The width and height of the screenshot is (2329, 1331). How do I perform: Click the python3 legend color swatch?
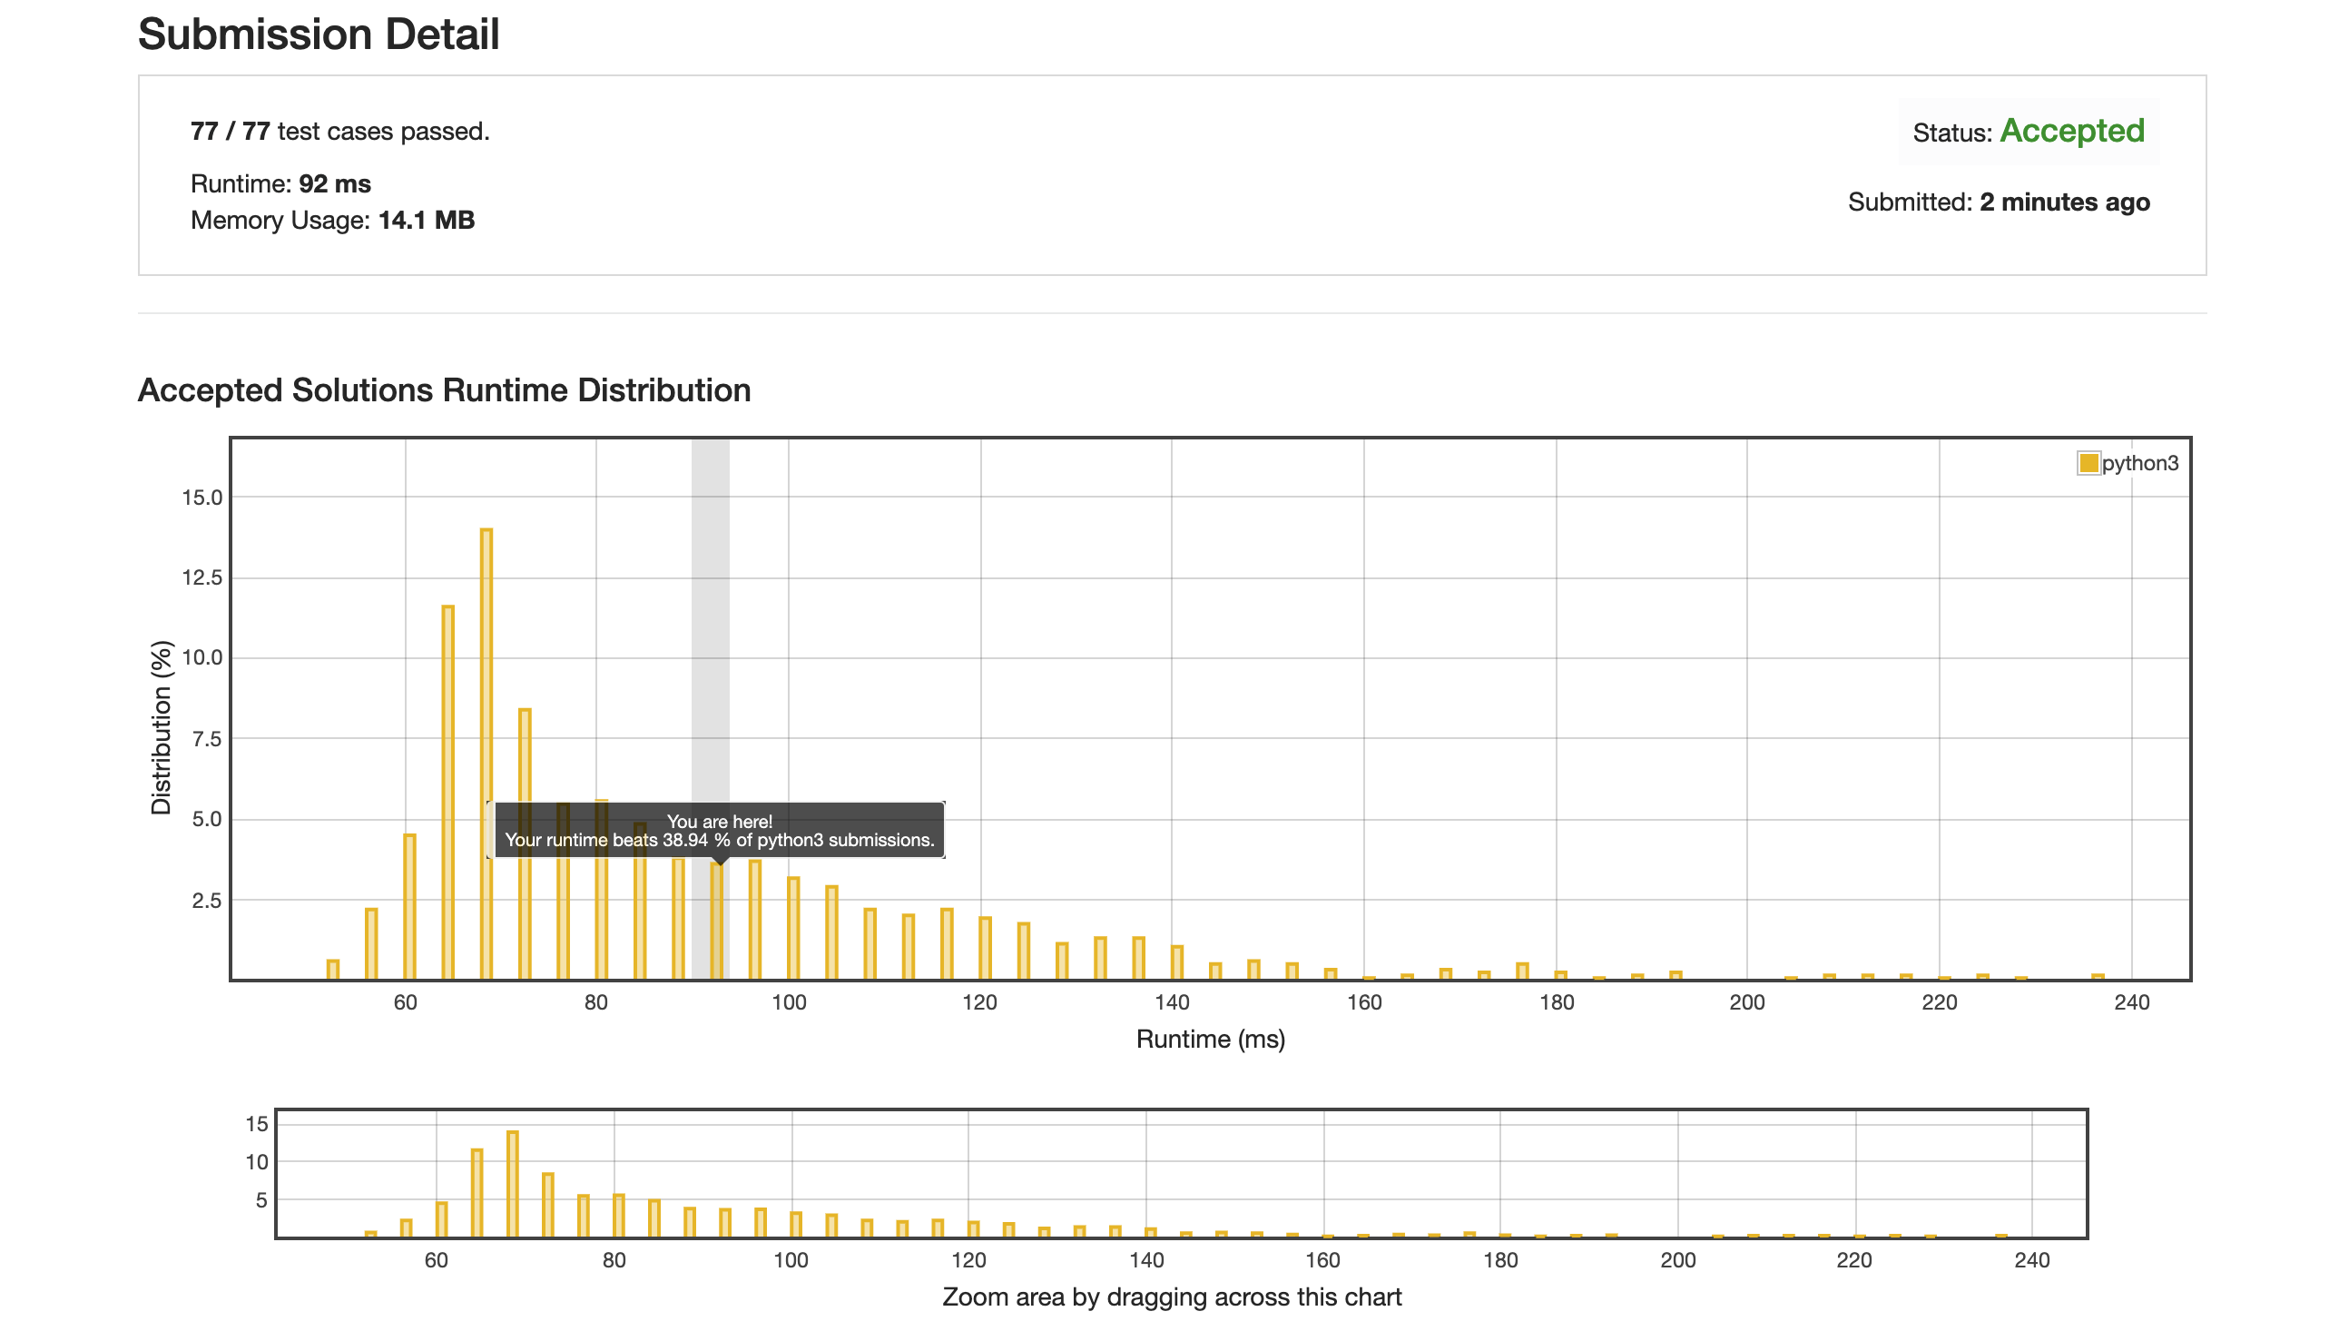click(2088, 463)
